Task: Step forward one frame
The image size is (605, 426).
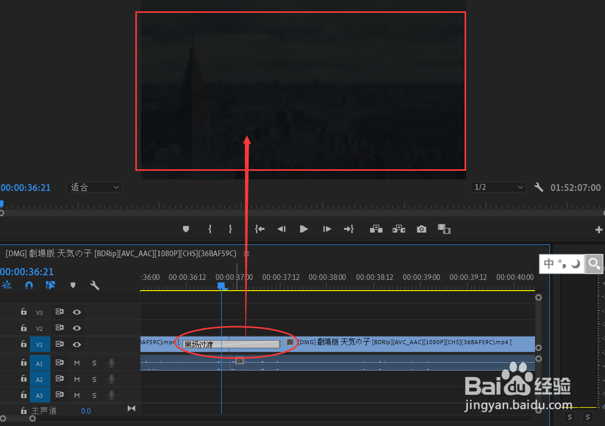Action: [327, 229]
